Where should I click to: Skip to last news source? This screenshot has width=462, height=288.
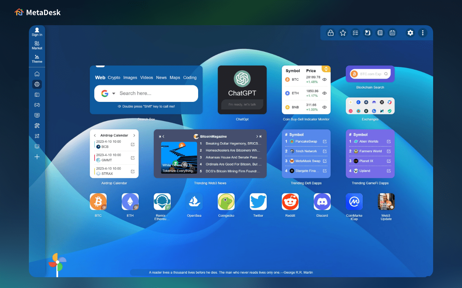[261, 136]
